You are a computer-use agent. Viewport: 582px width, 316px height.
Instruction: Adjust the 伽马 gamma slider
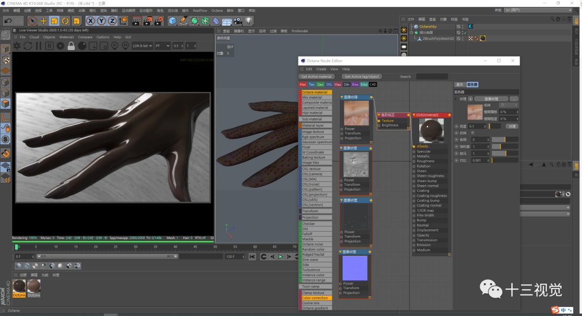coord(505,153)
